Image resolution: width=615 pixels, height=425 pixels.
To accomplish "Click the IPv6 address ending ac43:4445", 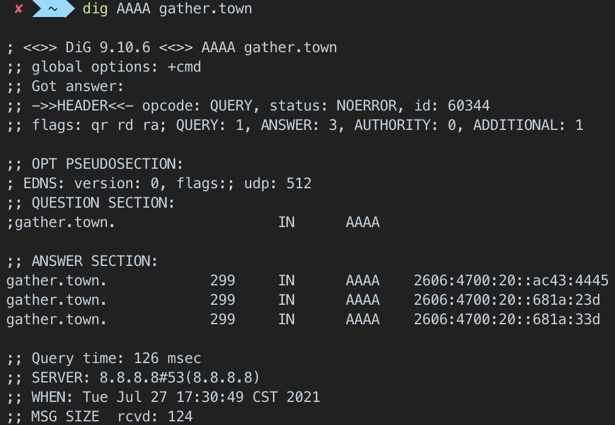I will point(511,280).
